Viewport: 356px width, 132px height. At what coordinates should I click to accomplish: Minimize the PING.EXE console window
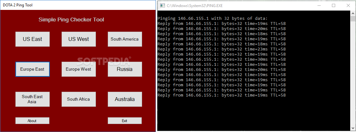click(x=319, y=5)
